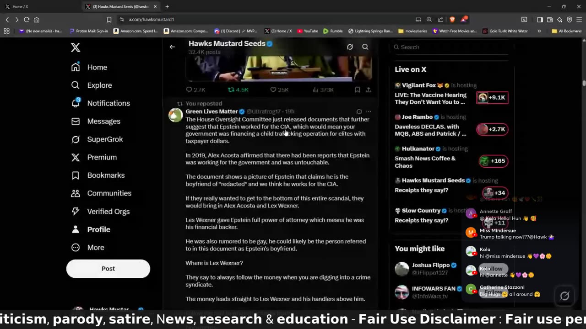
Task: Open movies/series bookmark folder
Action: (412, 31)
